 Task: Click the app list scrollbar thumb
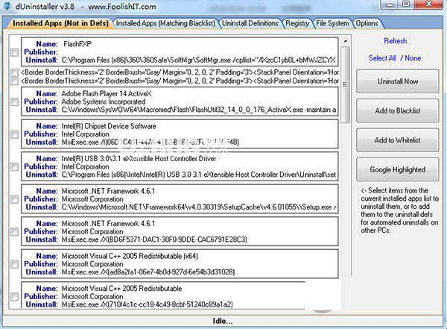[346, 85]
